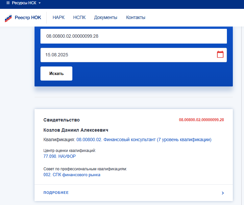Screen dimensions: 244x205
Task: Open the НСПК navigation item
Action: click(79, 18)
